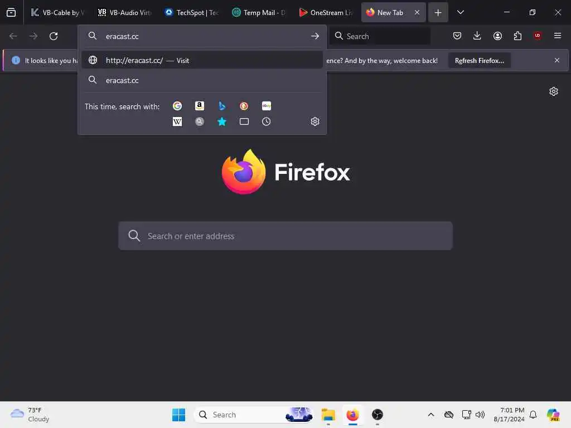Switch to the VB-Cable tab
This screenshot has height=428, width=571.
[x=58, y=12]
